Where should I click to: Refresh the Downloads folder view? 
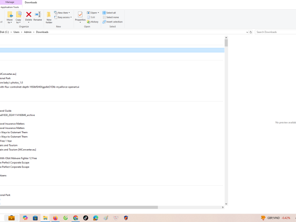click(x=251, y=32)
